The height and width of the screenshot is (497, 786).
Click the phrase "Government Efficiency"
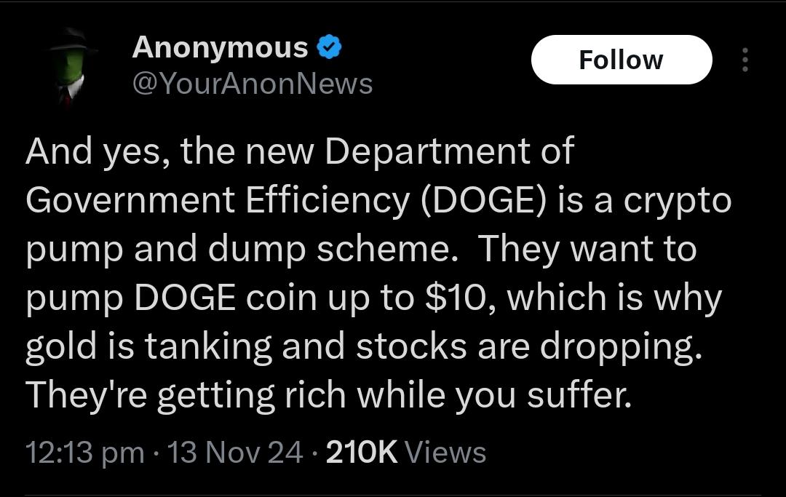tap(218, 200)
